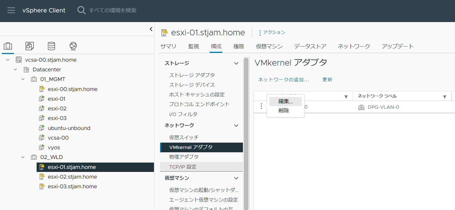455x210 pixels.
Task: Select host esxi-00.stjam.home in tree
Action: [73, 89]
